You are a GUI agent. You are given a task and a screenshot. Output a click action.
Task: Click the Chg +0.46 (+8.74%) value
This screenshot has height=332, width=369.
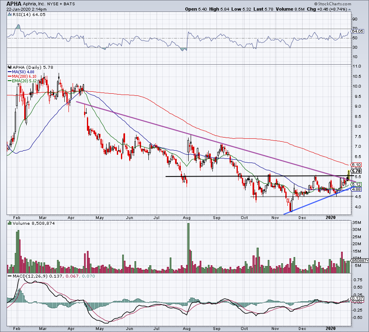(327, 9)
